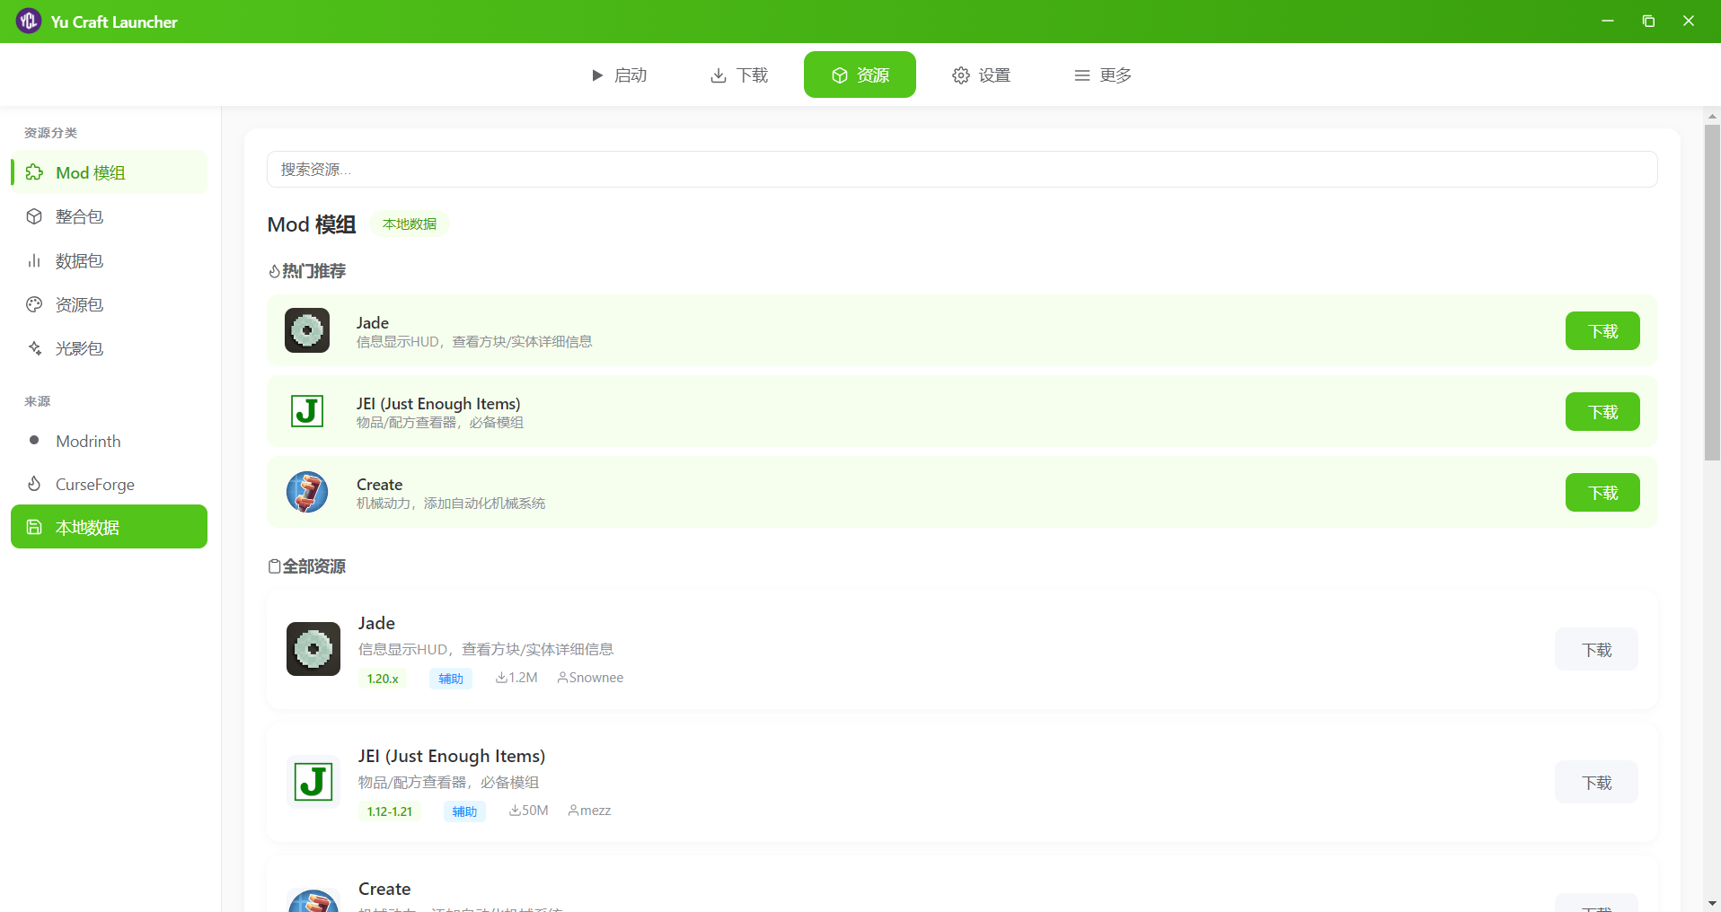Download Jade from 热门推荐 list
The image size is (1721, 912).
1602,330
